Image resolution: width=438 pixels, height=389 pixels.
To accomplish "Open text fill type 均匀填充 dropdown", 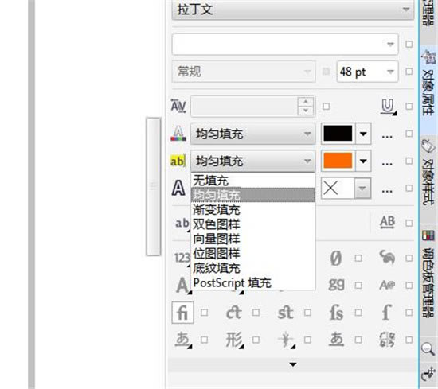I will click(252, 134).
